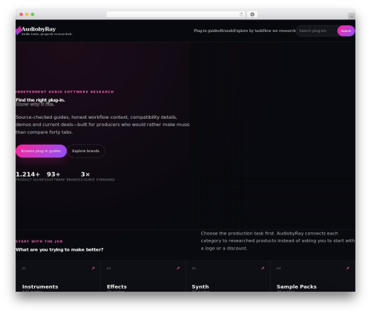Click the pink Search button
The height and width of the screenshot is (314, 371).
pyautogui.click(x=346, y=31)
